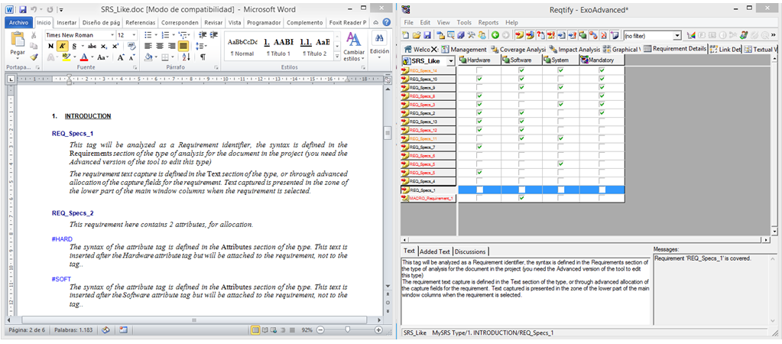Switch to Coverage Analysis tab in Reqtify
Image resolution: width=782 pixels, height=344 pixels.
pyautogui.click(x=519, y=50)
